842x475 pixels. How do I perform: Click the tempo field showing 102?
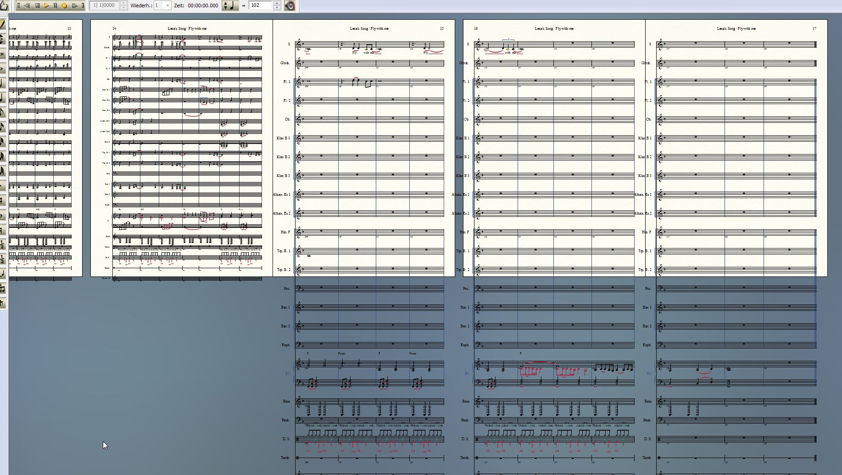click(x=261, y=6)
